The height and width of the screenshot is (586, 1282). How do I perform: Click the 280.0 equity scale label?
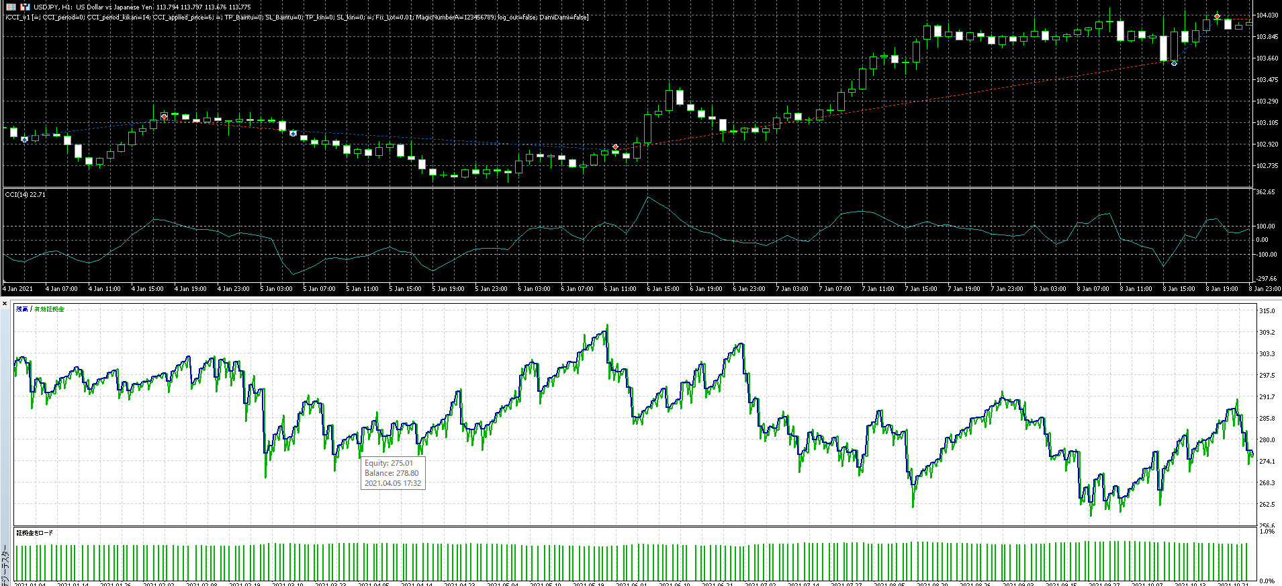coord(1267,440)
